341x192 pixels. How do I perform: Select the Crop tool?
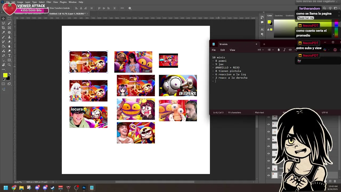(x=3, y=28)
